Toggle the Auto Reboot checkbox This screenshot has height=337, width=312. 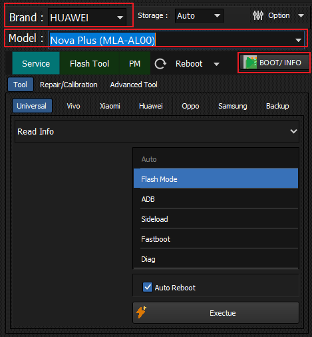coord(148,287)
